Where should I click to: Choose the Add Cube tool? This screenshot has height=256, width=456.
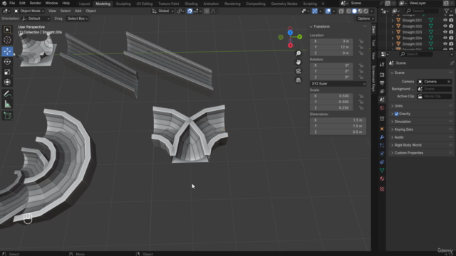(7, 116)
